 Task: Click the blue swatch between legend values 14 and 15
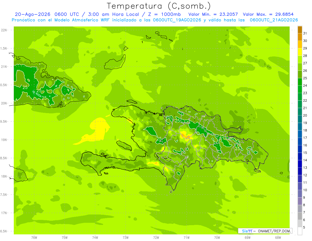300,157
